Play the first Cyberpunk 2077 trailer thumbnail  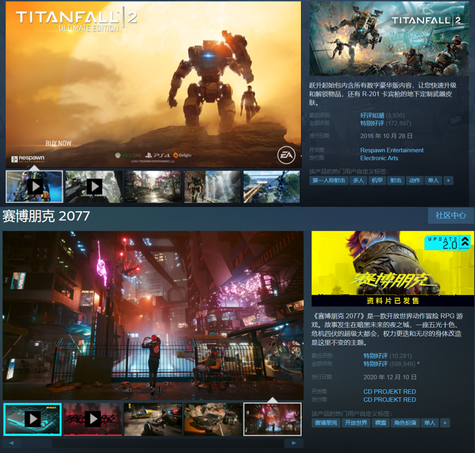[x=32, y=419]
